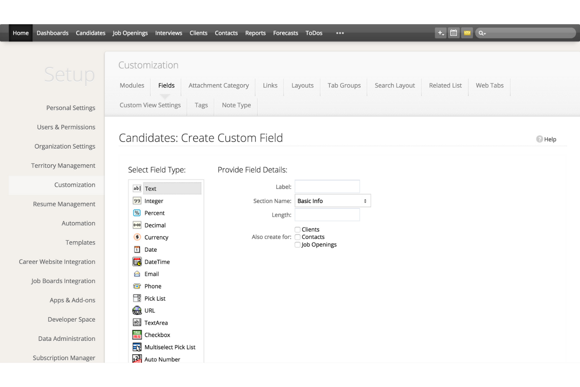This screenshot has width=580, height=387.
Task: Pick the Email field type icon
Action: [x=137, y=274]
